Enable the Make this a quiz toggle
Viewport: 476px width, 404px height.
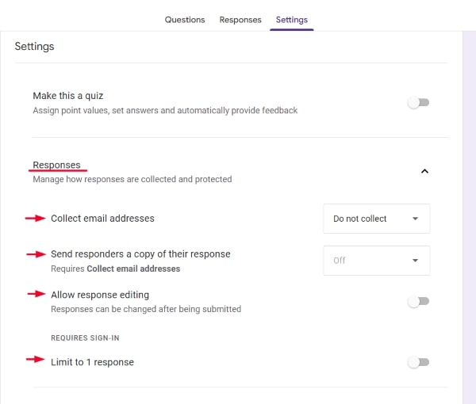(x=418, y=103)
